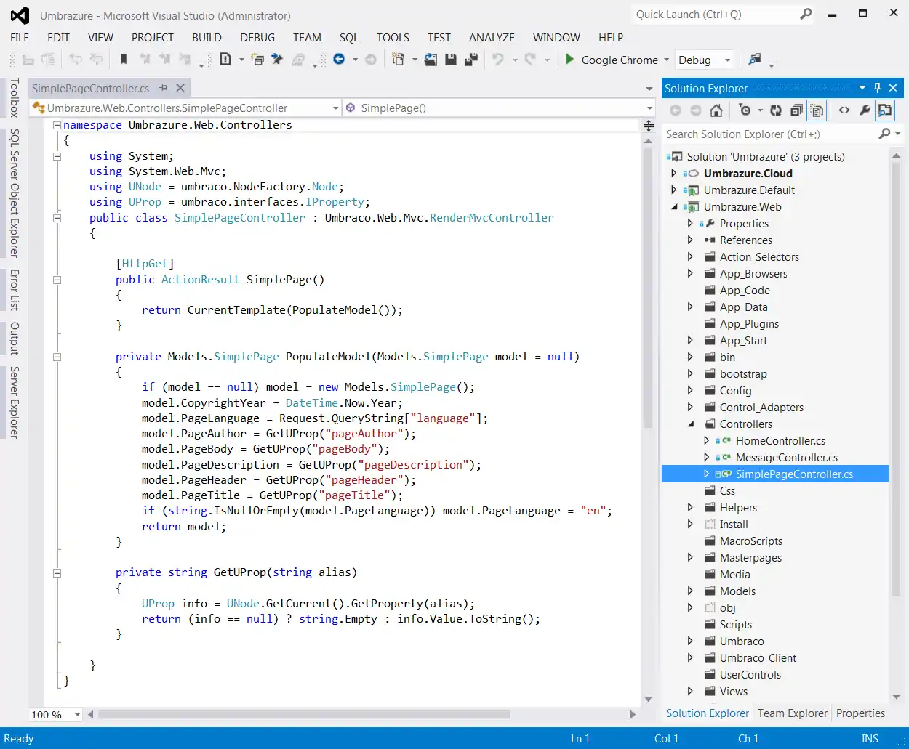Click the toggle bookmark icon in toolbar
This screenshot has height=749, width=909.
[123, 60]
